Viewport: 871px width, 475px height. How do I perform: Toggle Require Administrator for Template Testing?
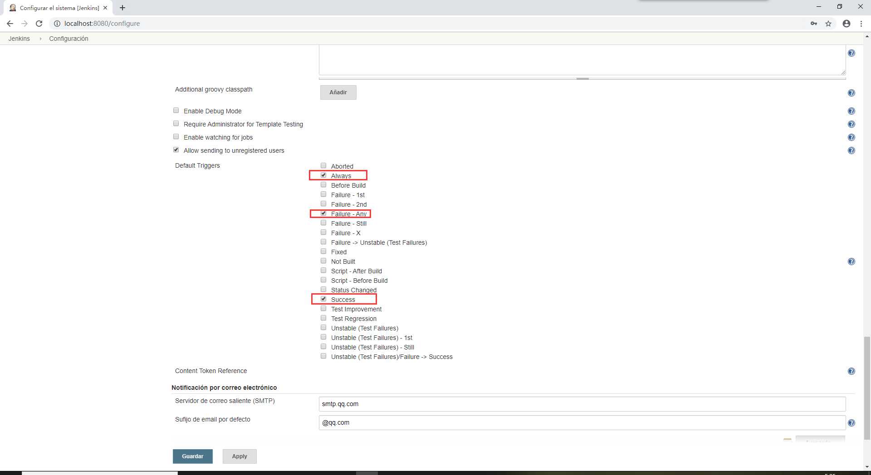[176, 123]
